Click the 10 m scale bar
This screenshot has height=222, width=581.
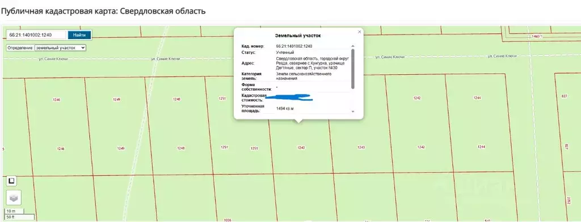(x=14, y=211)
